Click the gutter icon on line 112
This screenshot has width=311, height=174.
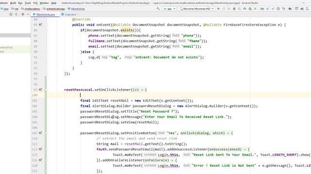coord(40,149)
